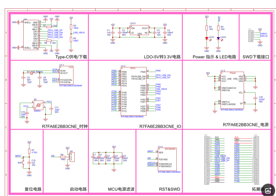This screenshot has width=276, height=196.
Task: Select the R5 30kΩ resistor symbol
Action: 71,39
